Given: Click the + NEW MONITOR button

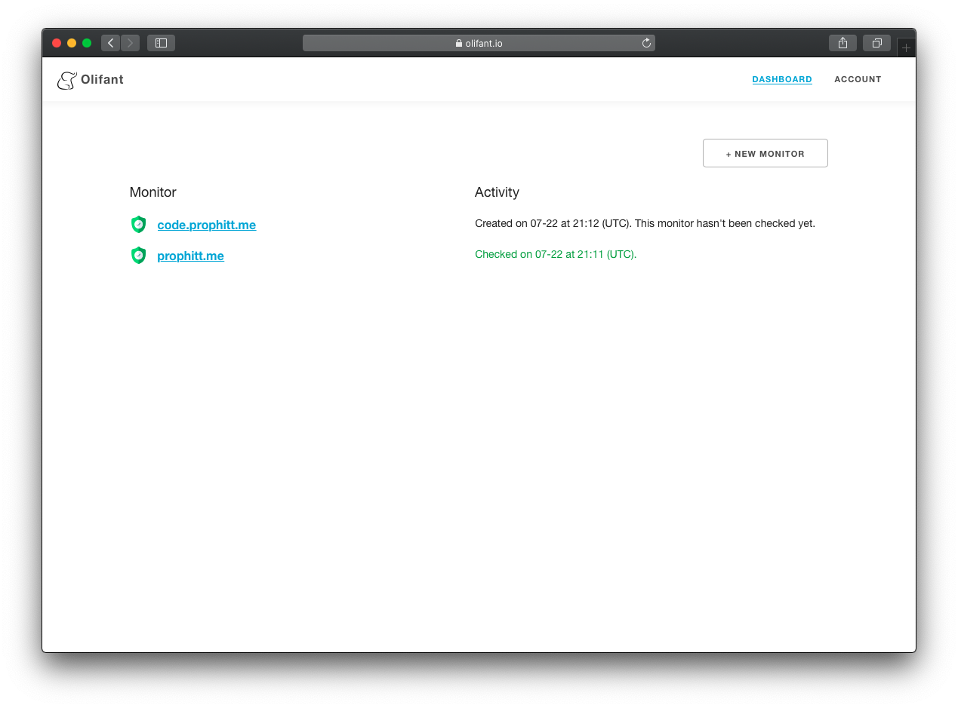Looking at the screenshot, I should tap(765, 153).
